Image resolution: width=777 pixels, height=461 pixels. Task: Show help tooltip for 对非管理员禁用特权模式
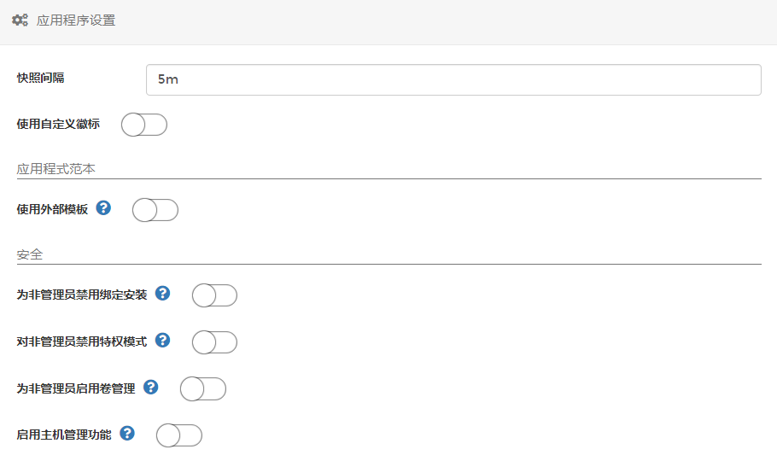[x=162, y=341]
